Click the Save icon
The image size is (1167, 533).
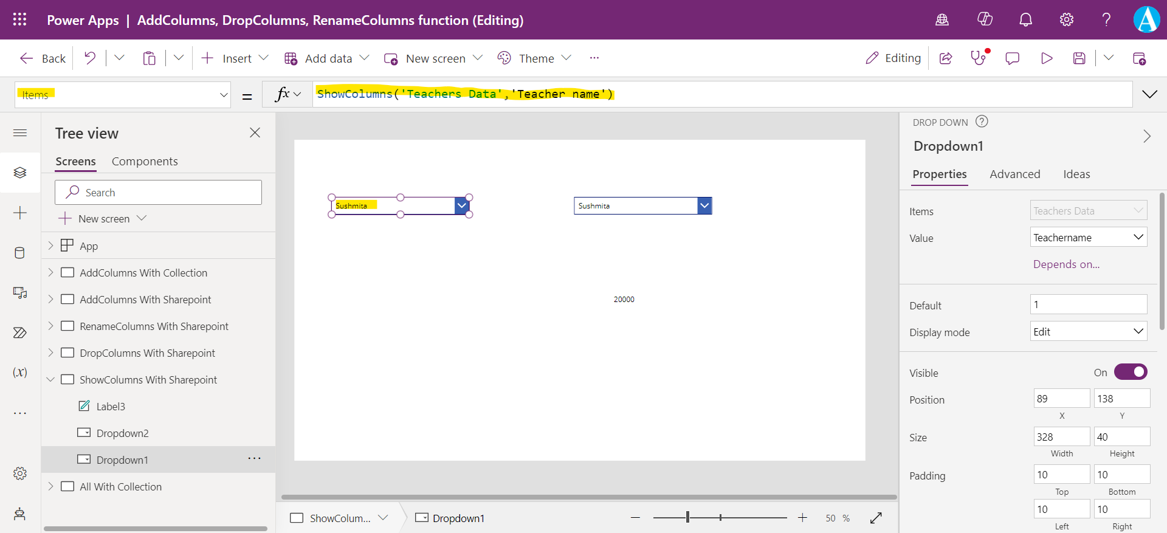pos(1079,58)
